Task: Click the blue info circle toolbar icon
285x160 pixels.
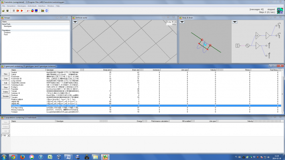Action: 47,11
